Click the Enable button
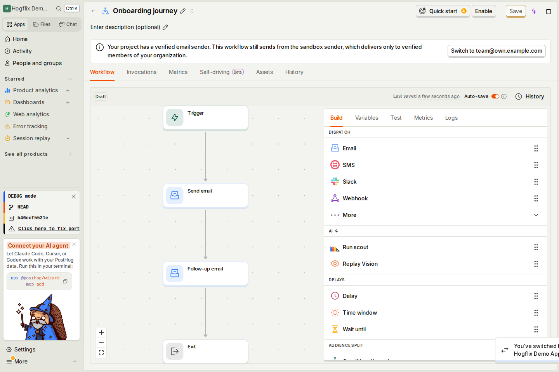 (x=484, y=11)
